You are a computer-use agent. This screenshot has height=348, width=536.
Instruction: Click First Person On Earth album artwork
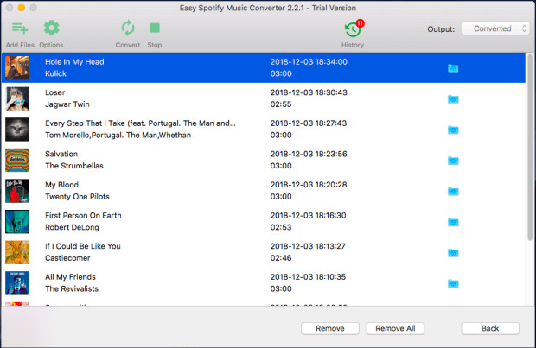point(17,222)
